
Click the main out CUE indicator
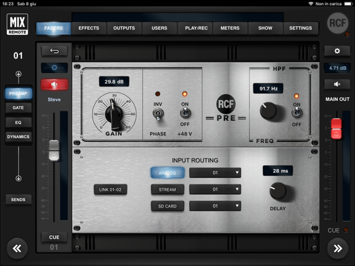[x=346, y=230]
